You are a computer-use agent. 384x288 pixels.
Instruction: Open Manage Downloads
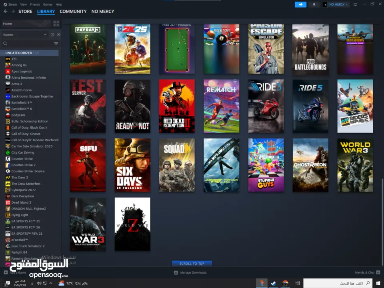(x=190, y=272)
